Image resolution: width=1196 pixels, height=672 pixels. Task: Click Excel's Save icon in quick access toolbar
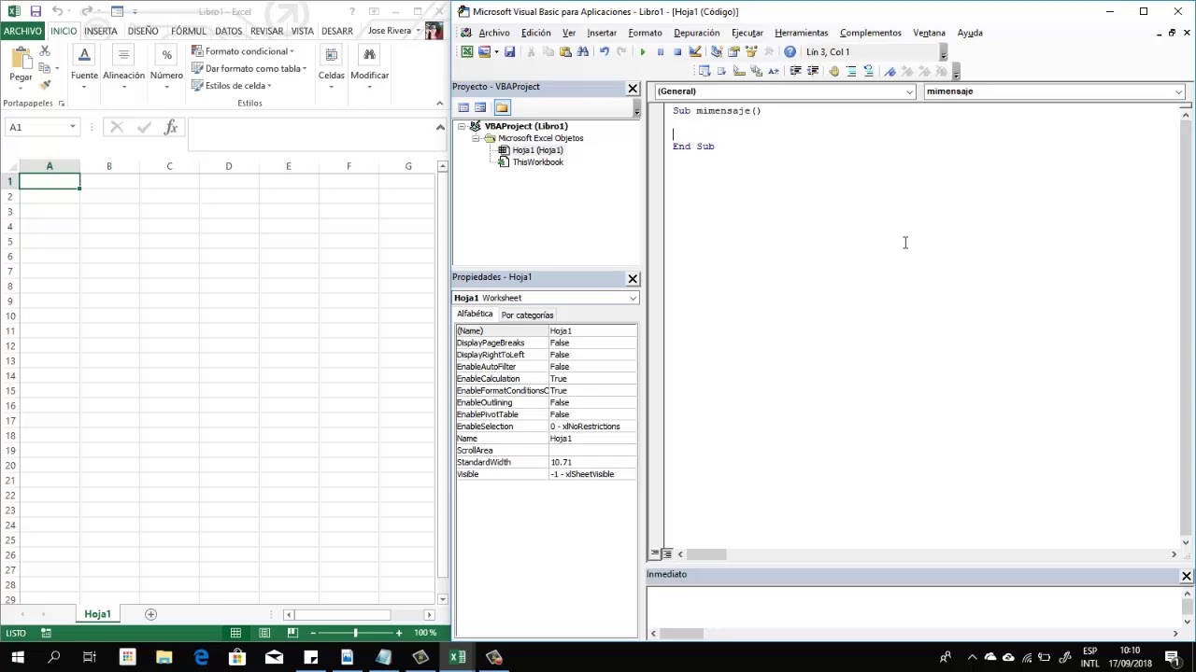pyautogui.click(x=36, y=11)
